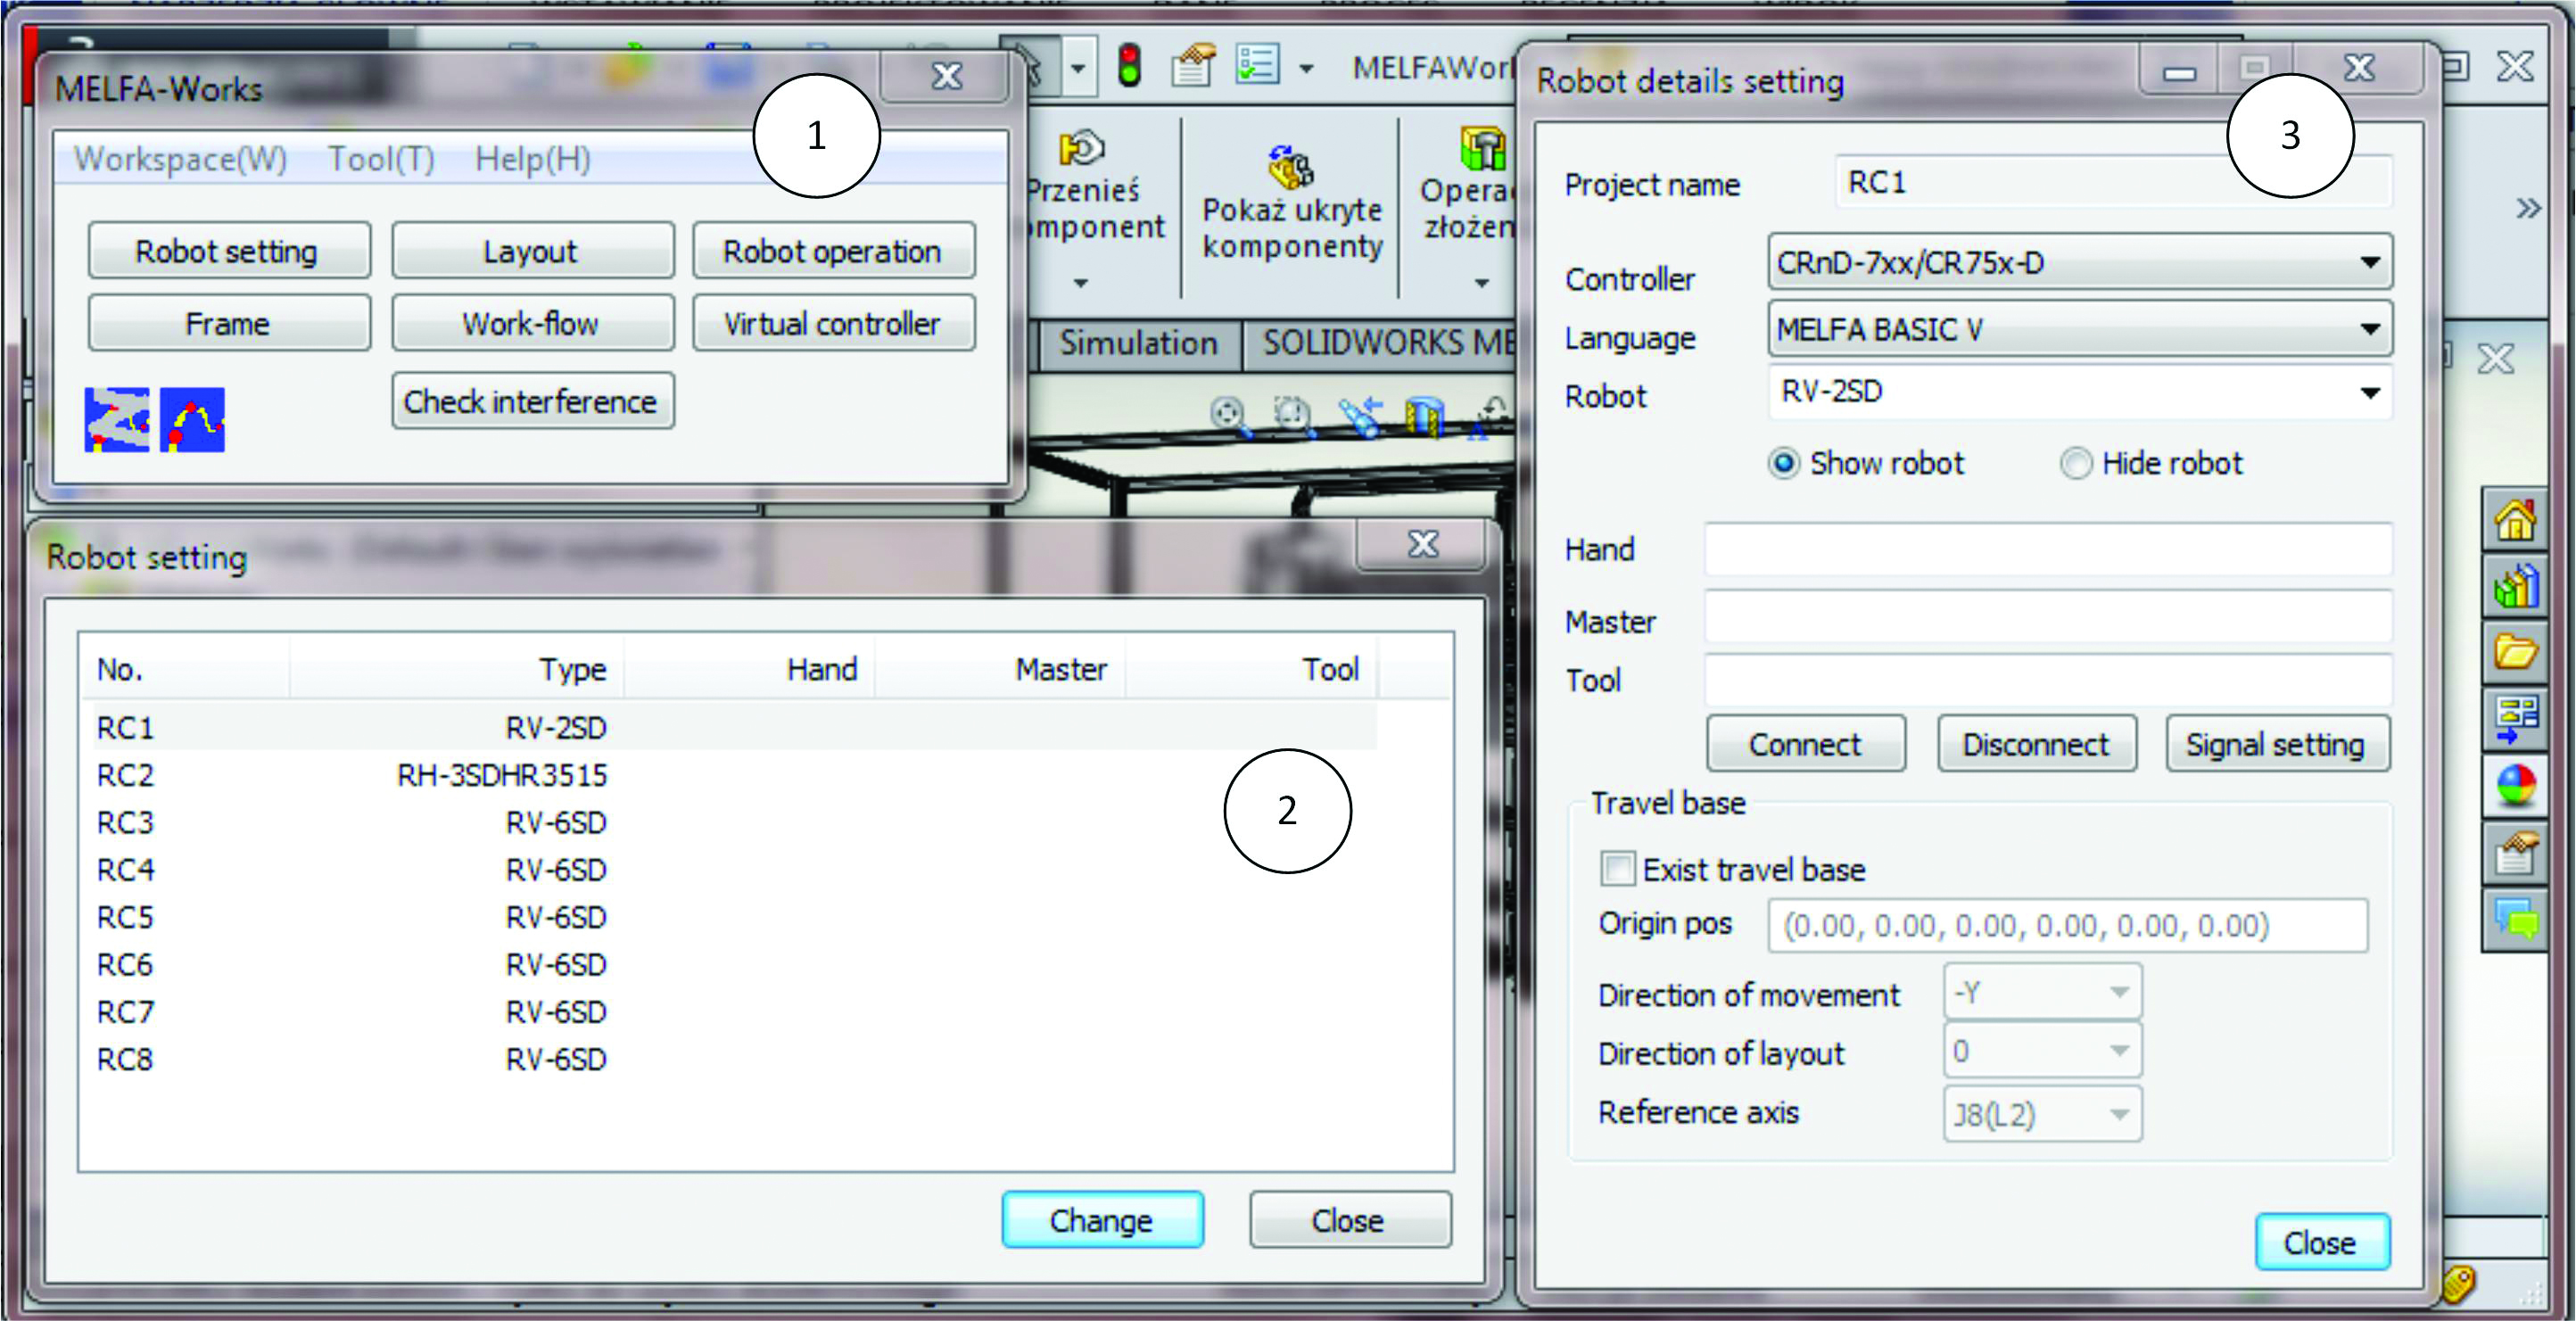Click the Master input field

click(2048, 617)
